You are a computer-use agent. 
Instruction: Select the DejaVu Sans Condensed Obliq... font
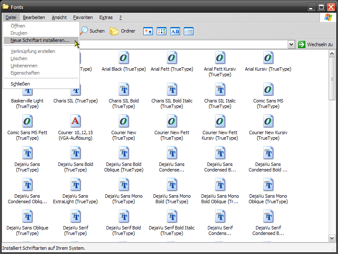[x=27, y=185]
